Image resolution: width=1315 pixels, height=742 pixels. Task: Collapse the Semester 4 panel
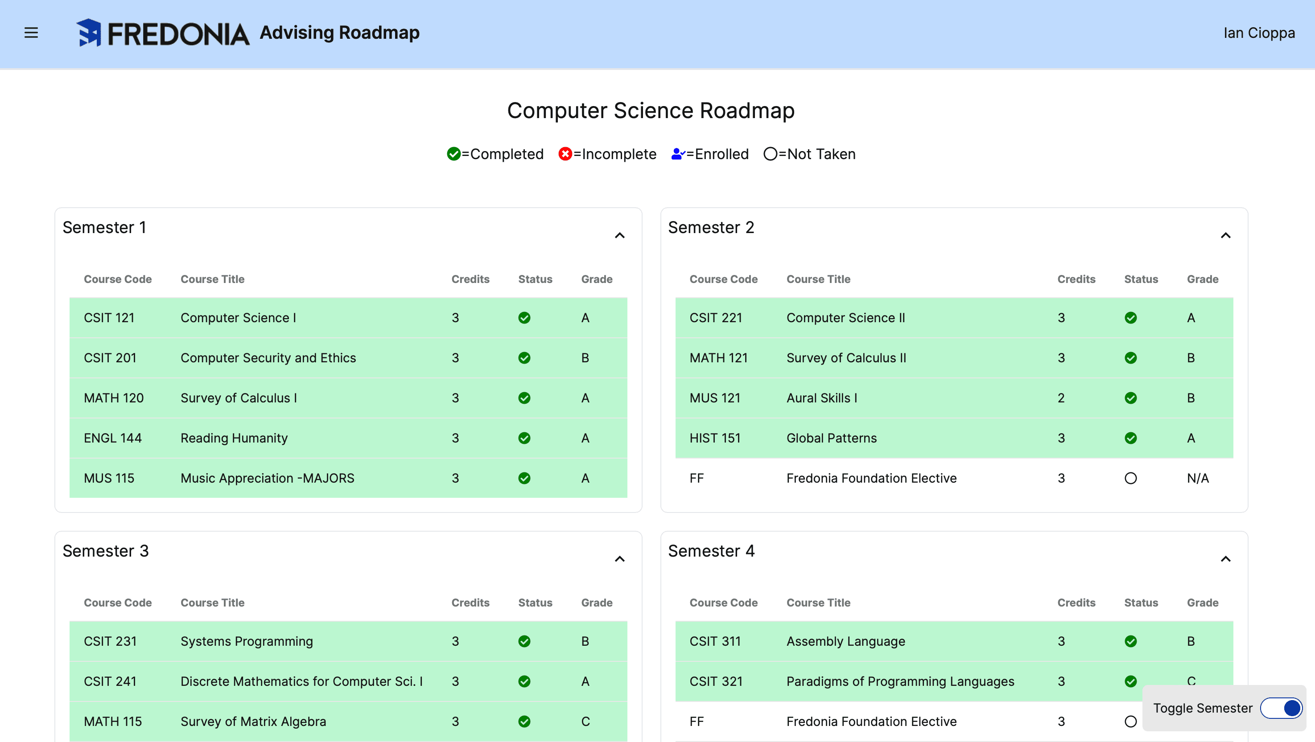tap(1226, 559)
